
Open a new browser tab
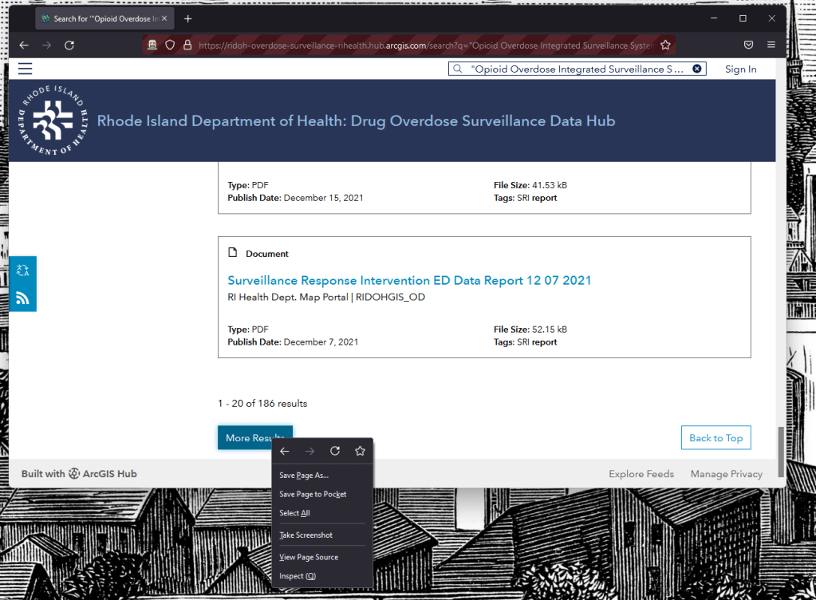(187, 18)
